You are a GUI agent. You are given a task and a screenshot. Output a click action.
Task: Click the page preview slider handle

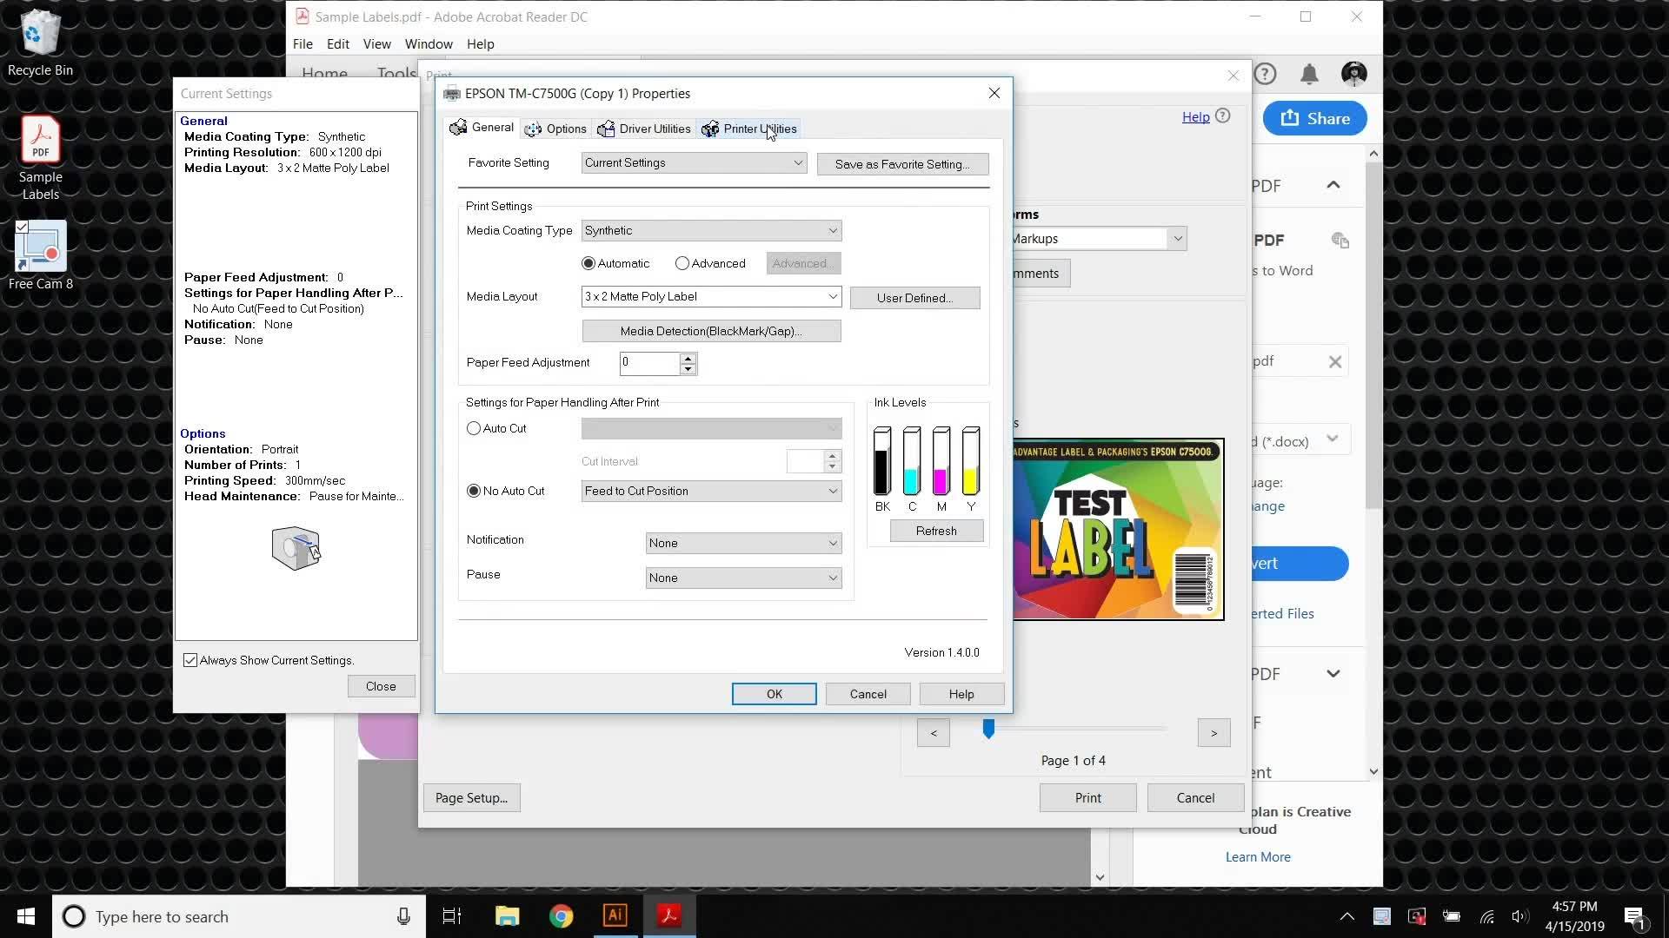988,729
